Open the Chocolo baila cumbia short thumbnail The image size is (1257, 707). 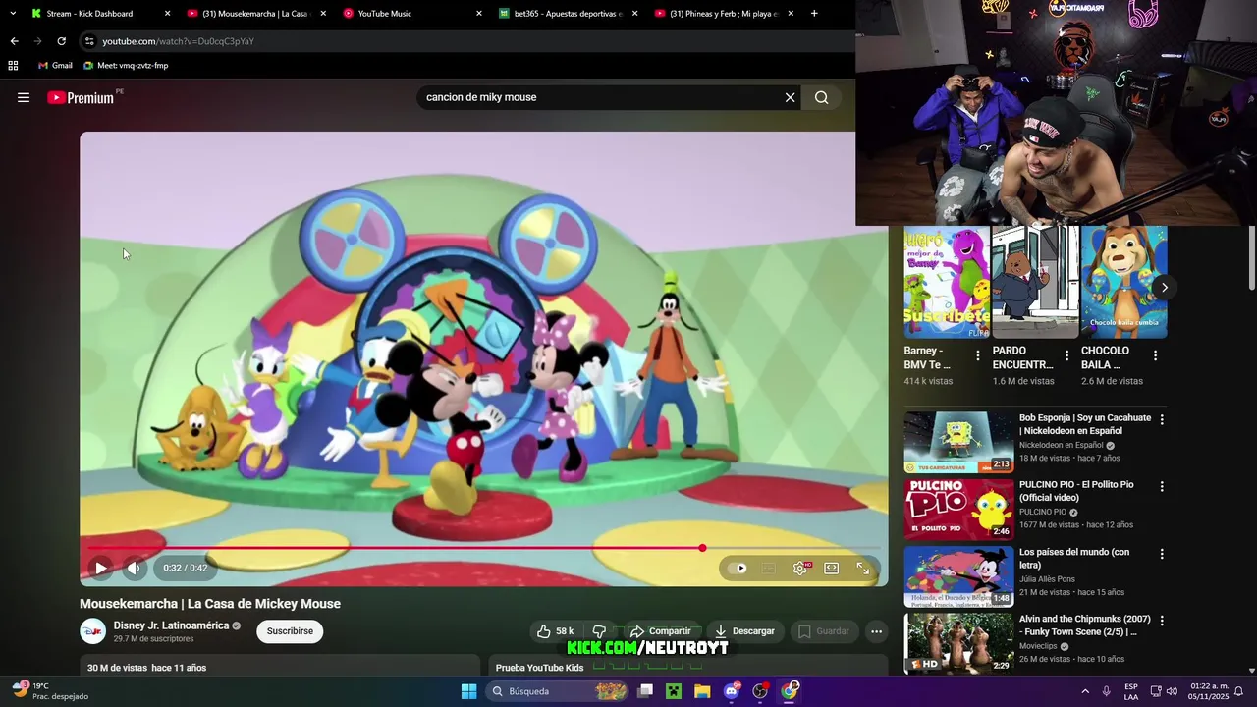pos(1123,282)
